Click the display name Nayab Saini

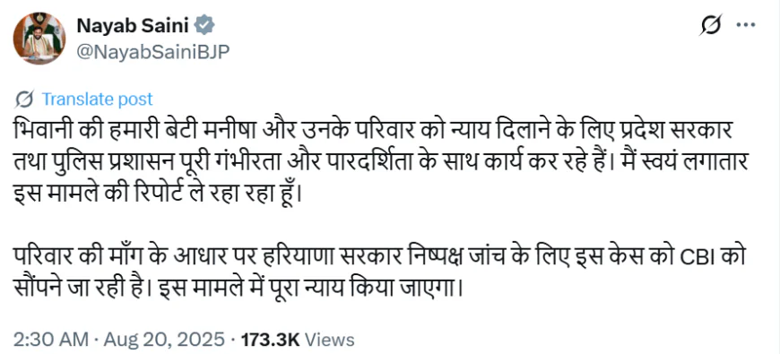(133, 24)
